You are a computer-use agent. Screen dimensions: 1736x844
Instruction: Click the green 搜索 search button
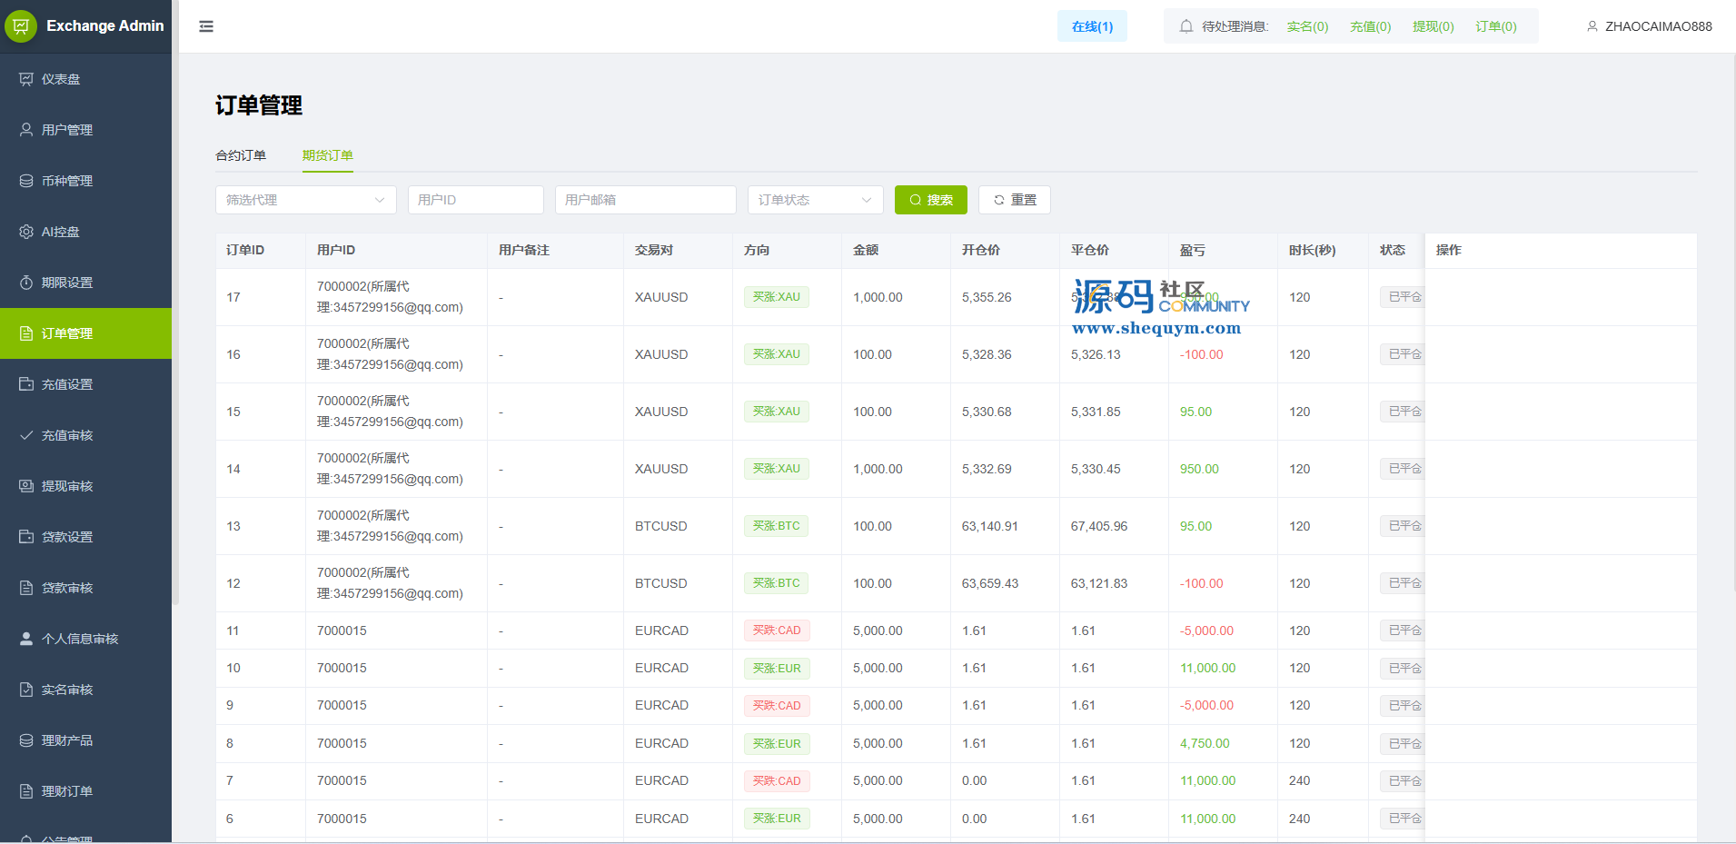(x=930, y=200)
